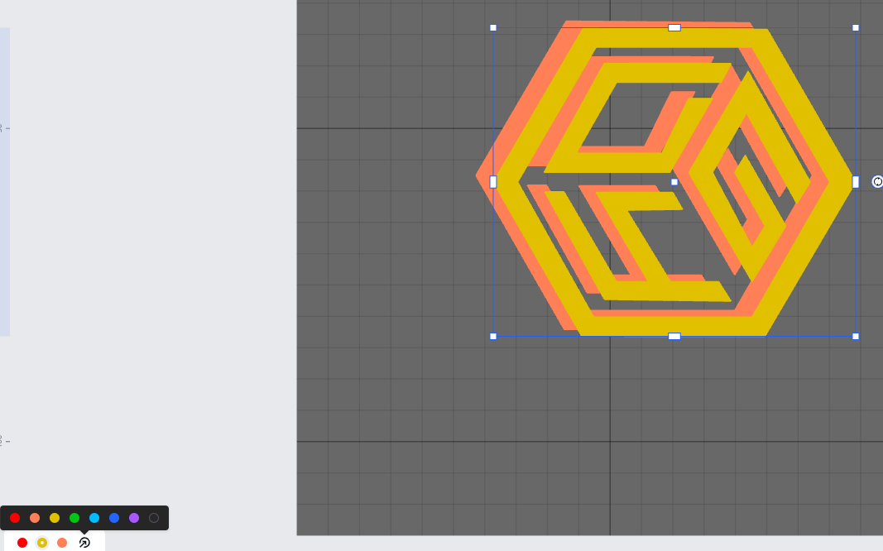This screenshot has width=883, height=551.
Task: Choose the blue swatch in the dark palette
Action: pos(114,518)
